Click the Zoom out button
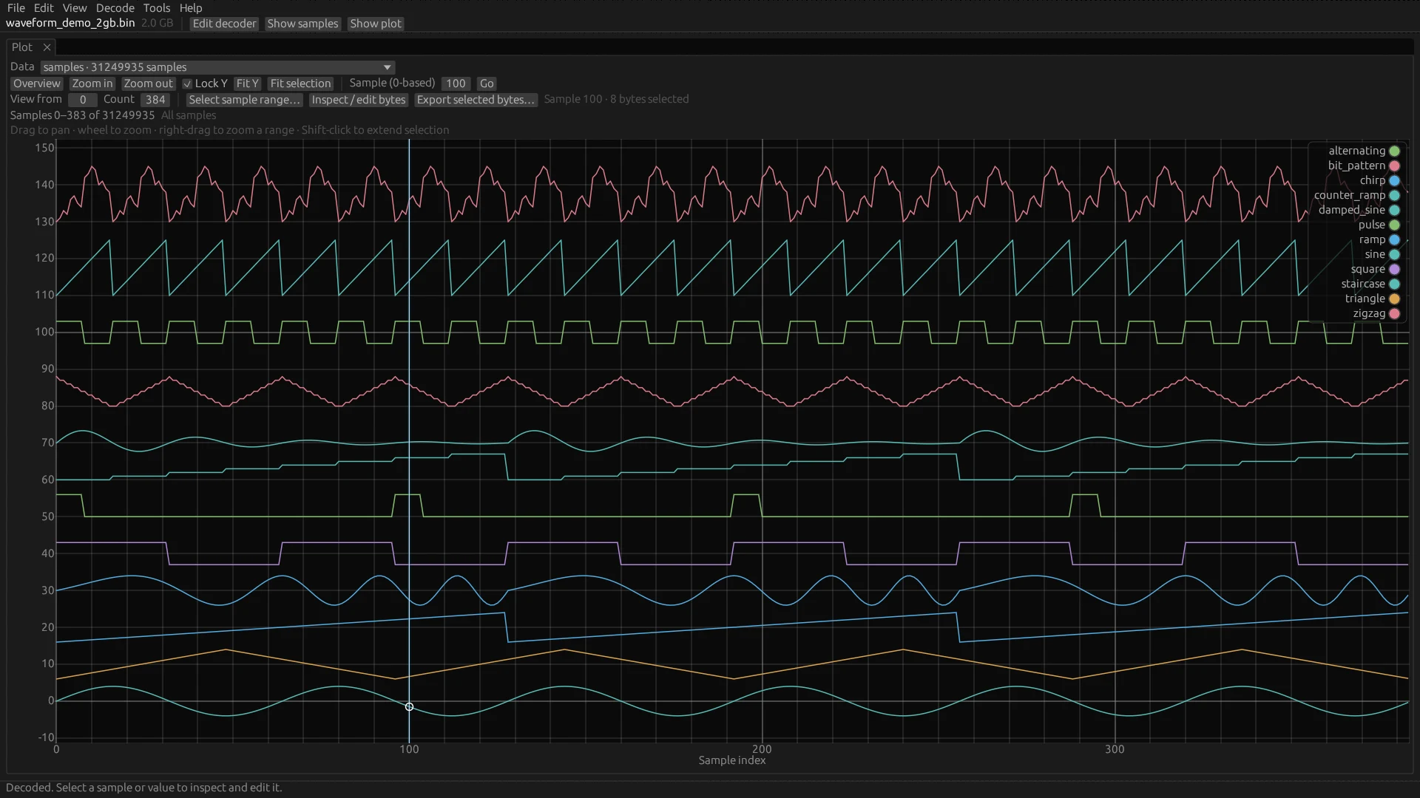Viewport: 1420px width, 798px height. tap(148, 83)
